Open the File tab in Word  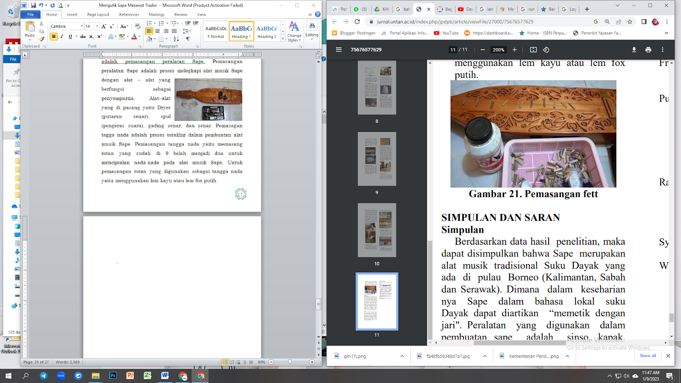(31, 14)
